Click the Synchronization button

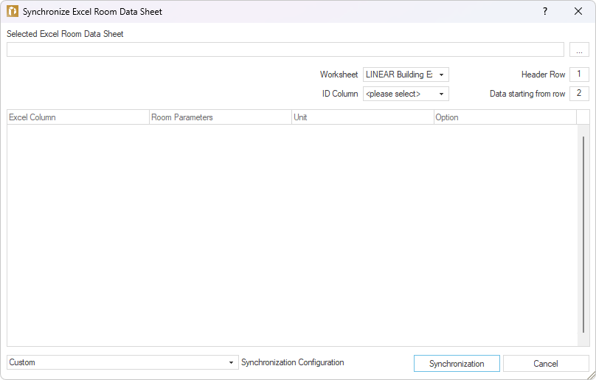pyautogui.click(x=457, y=364)
